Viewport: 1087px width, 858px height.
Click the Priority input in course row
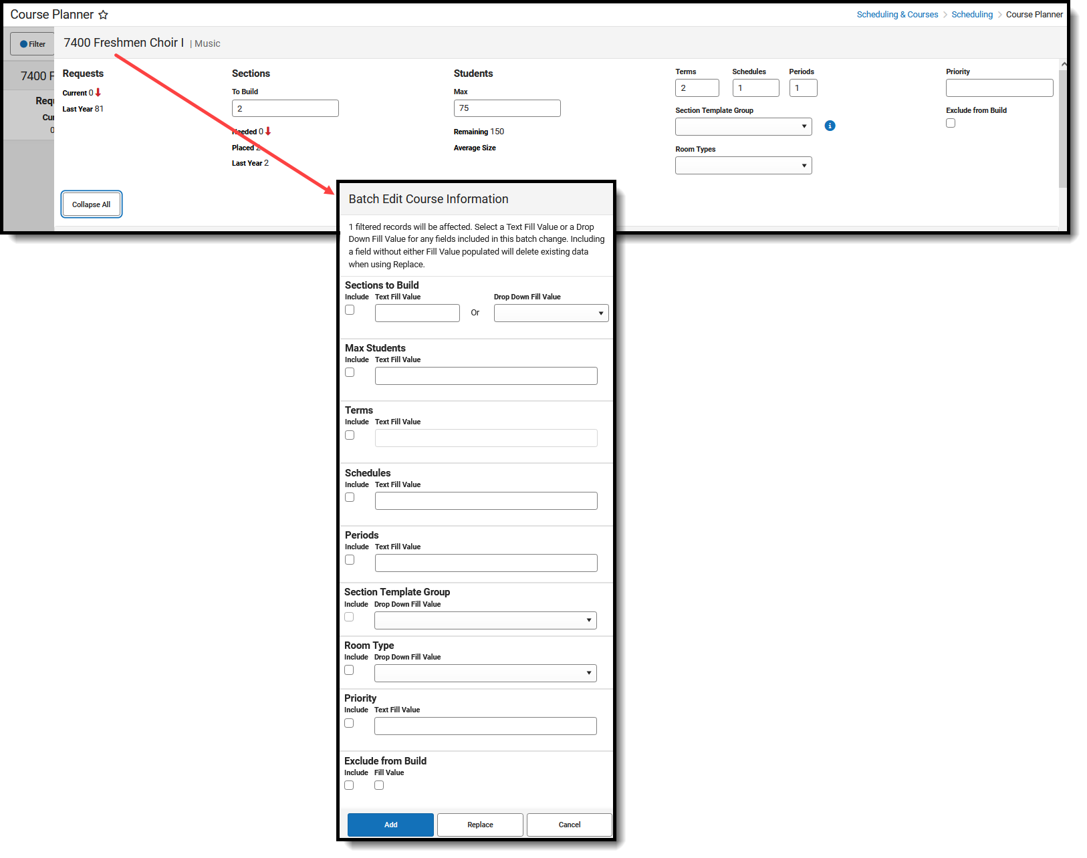click(x=999, y=88)
